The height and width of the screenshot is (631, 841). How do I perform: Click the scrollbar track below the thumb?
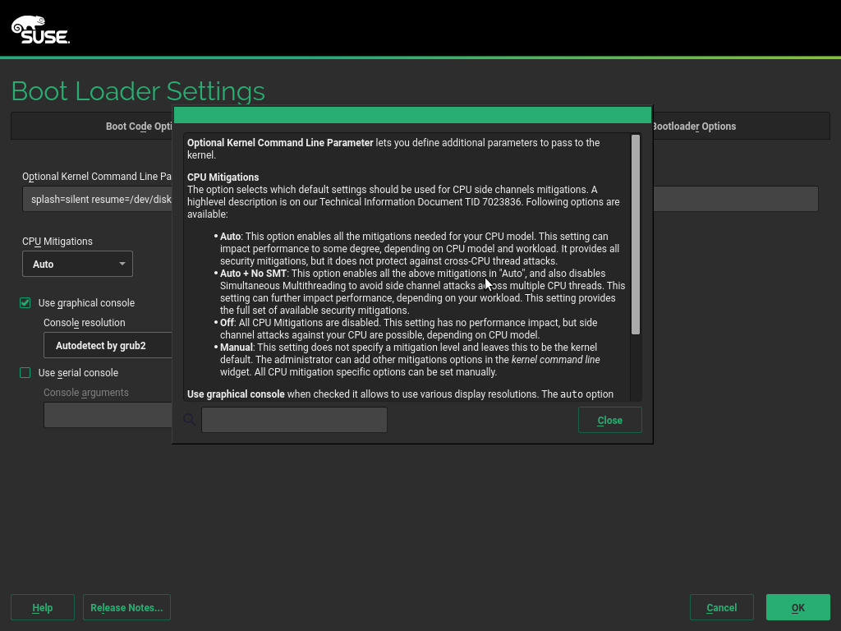pyautogui.click(x=636, y=368)
